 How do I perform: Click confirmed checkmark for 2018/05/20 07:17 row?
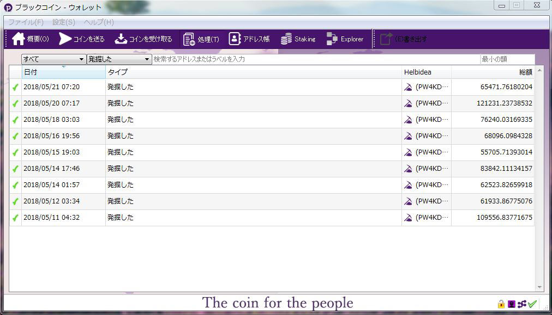point(15,103)
